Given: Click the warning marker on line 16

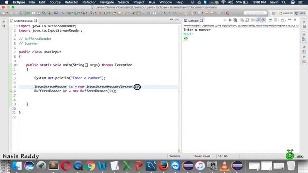Looking at the screenshot, I should tap(11, 91).
